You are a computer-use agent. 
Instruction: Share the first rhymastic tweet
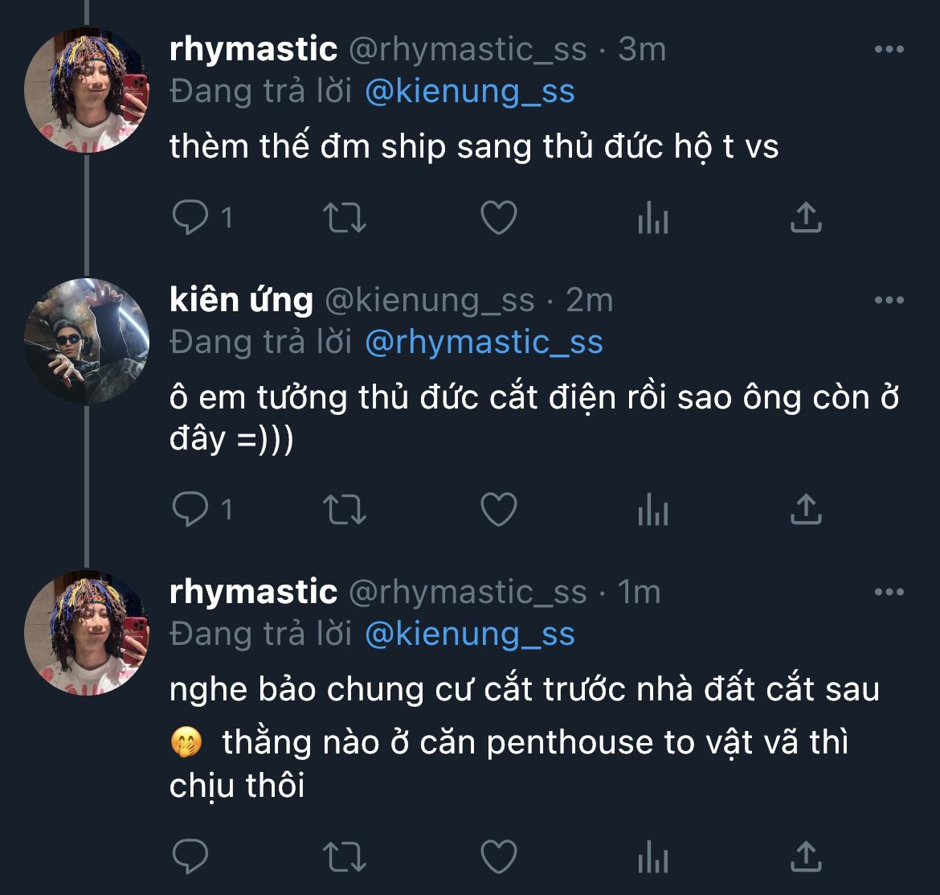805,217
